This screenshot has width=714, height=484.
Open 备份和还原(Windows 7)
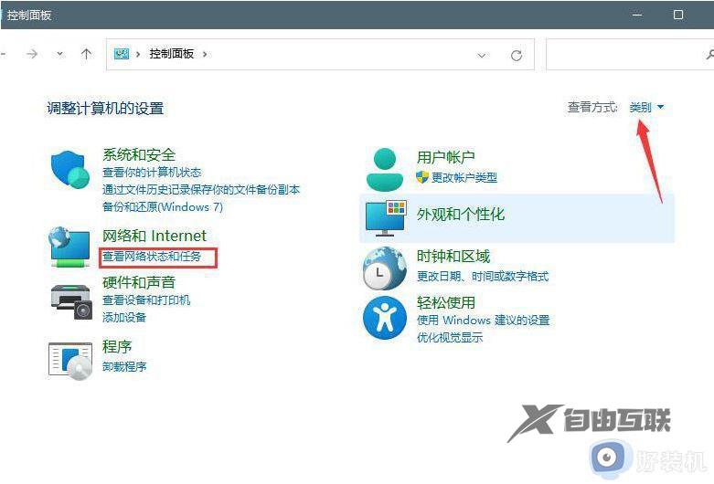click(x=163, y=207)
